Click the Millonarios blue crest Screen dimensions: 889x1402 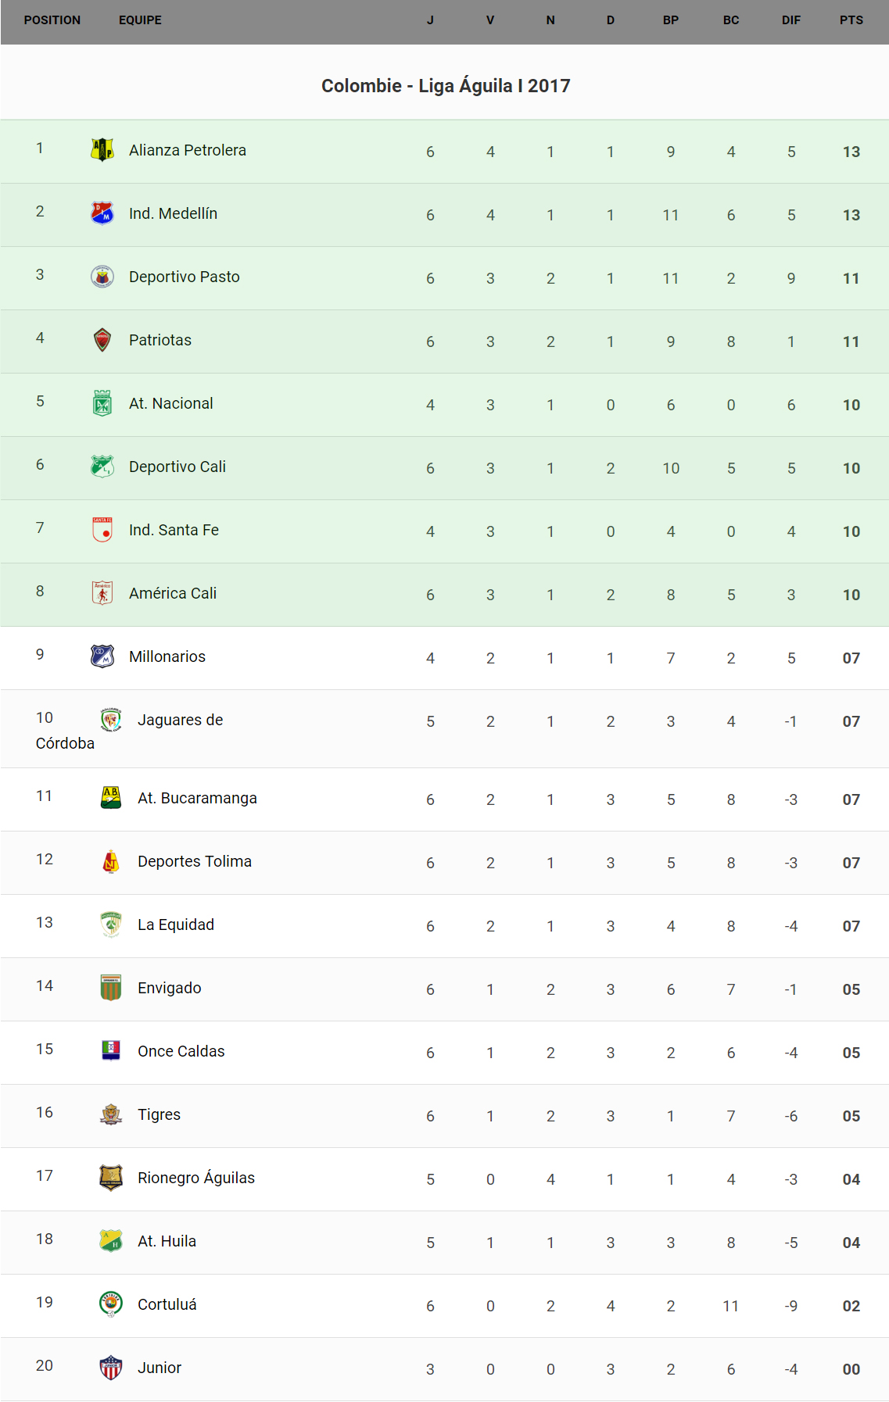click(102, 656)
